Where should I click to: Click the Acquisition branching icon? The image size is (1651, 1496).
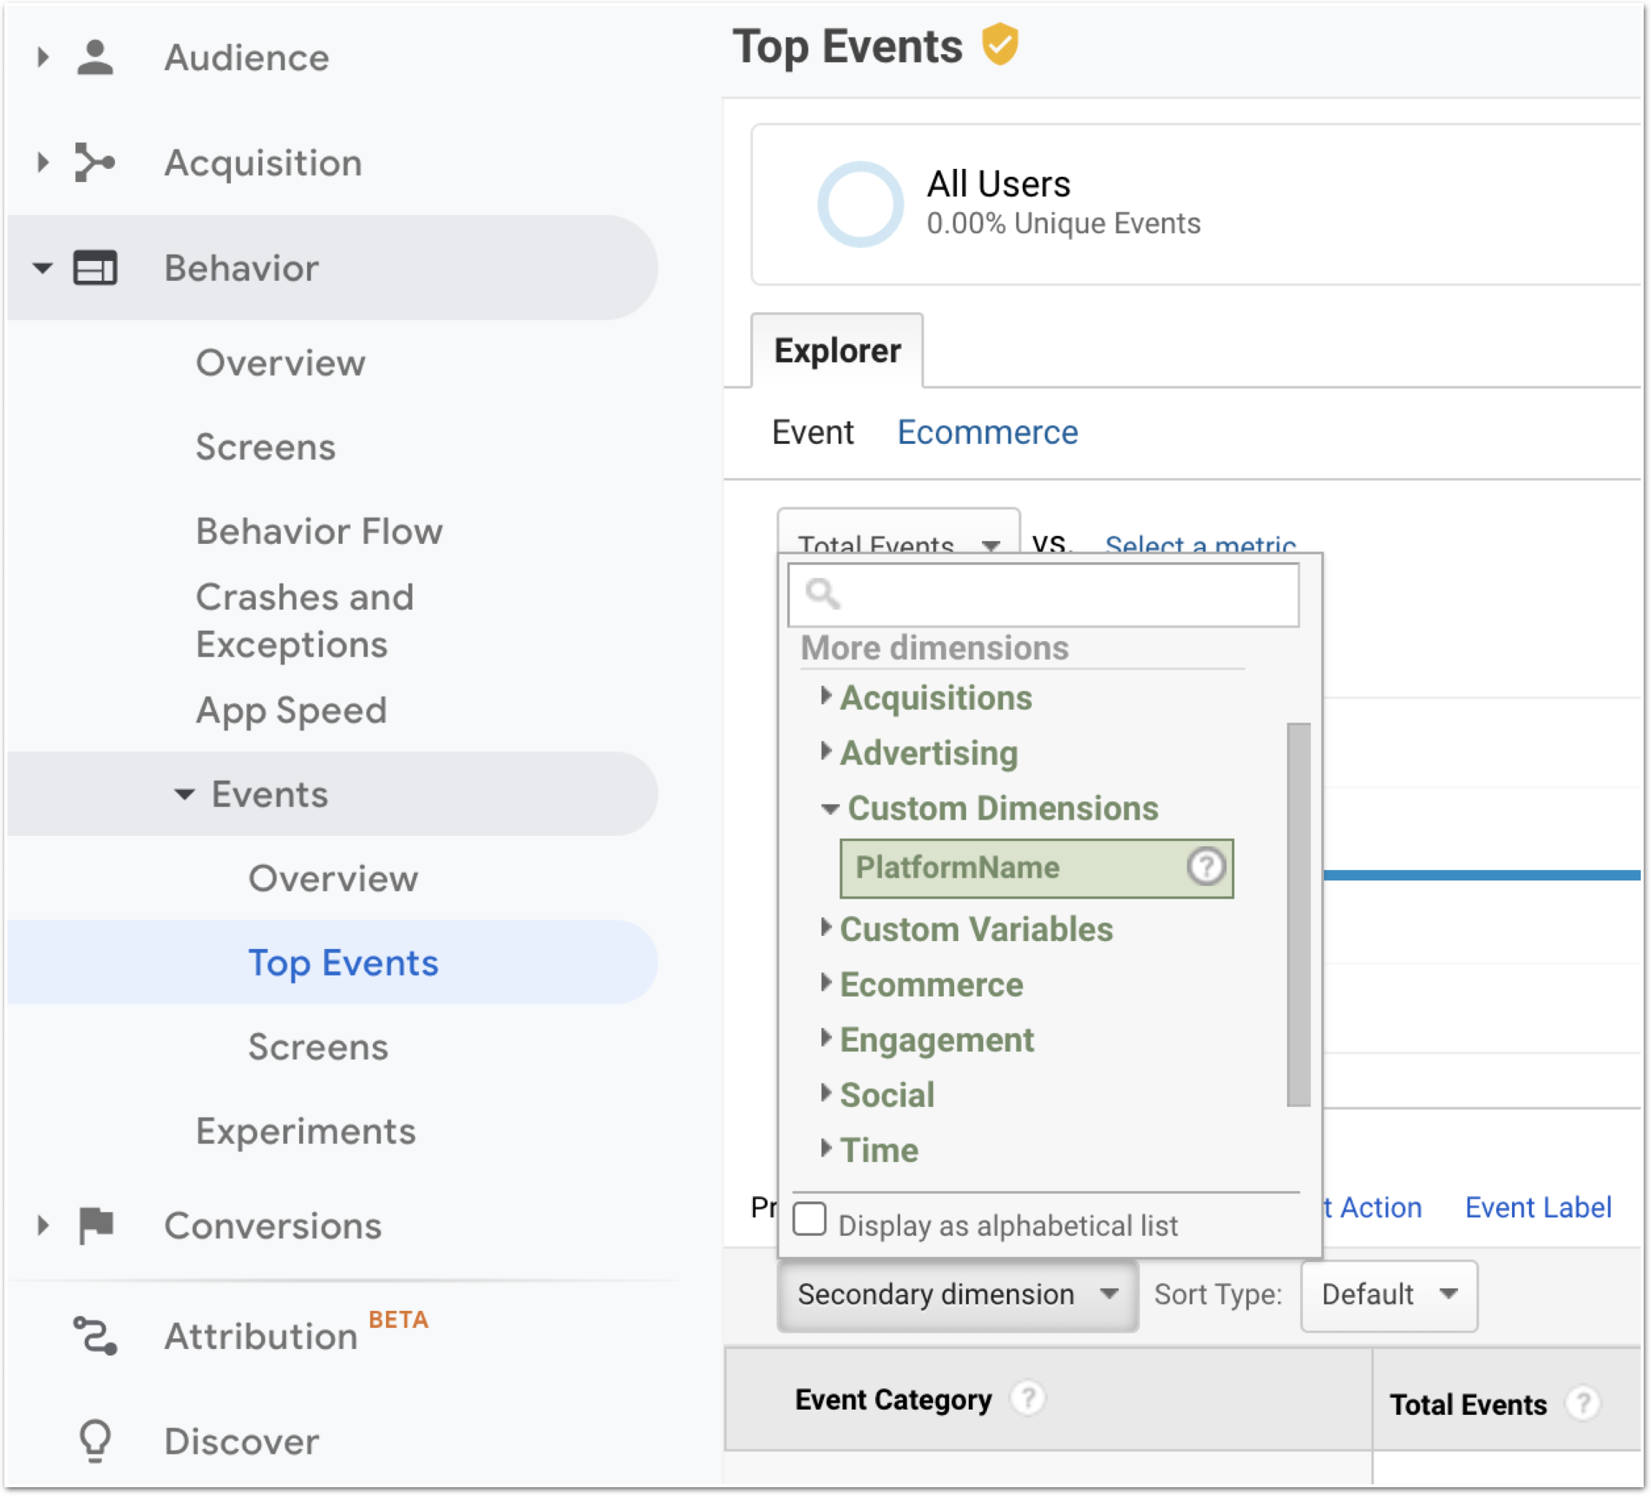click(x=95, y=162)
